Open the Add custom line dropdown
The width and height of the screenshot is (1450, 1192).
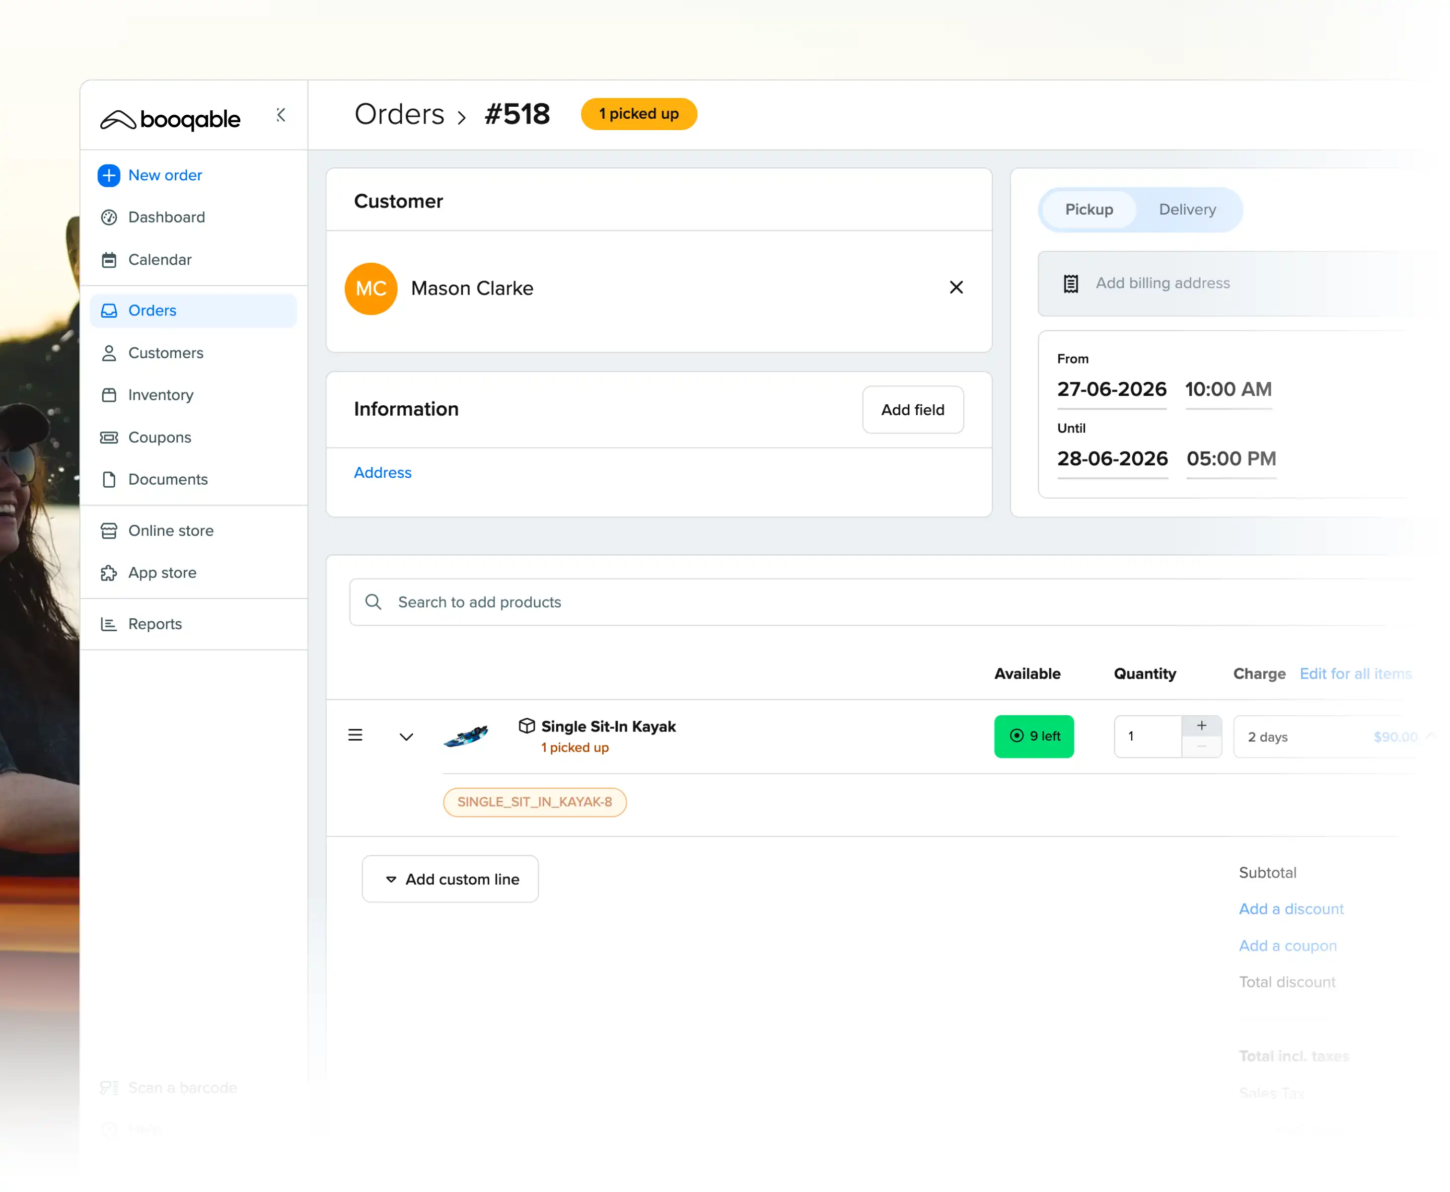point(450,879)
